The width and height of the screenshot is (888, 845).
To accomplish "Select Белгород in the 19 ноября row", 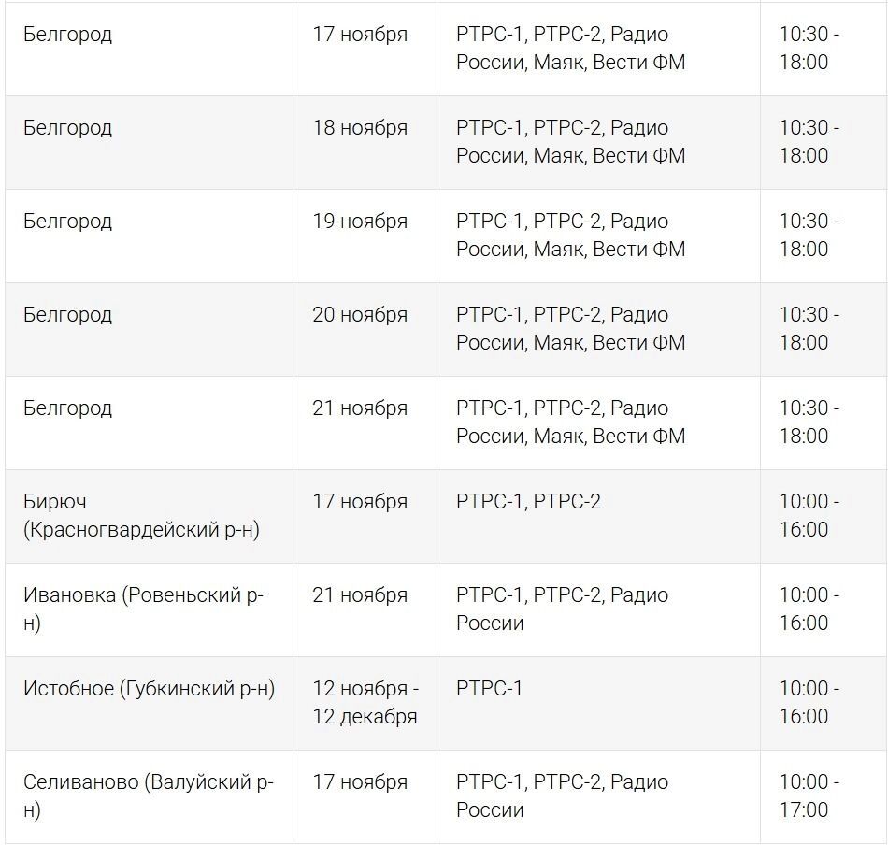I will click(x=67, y=222).
